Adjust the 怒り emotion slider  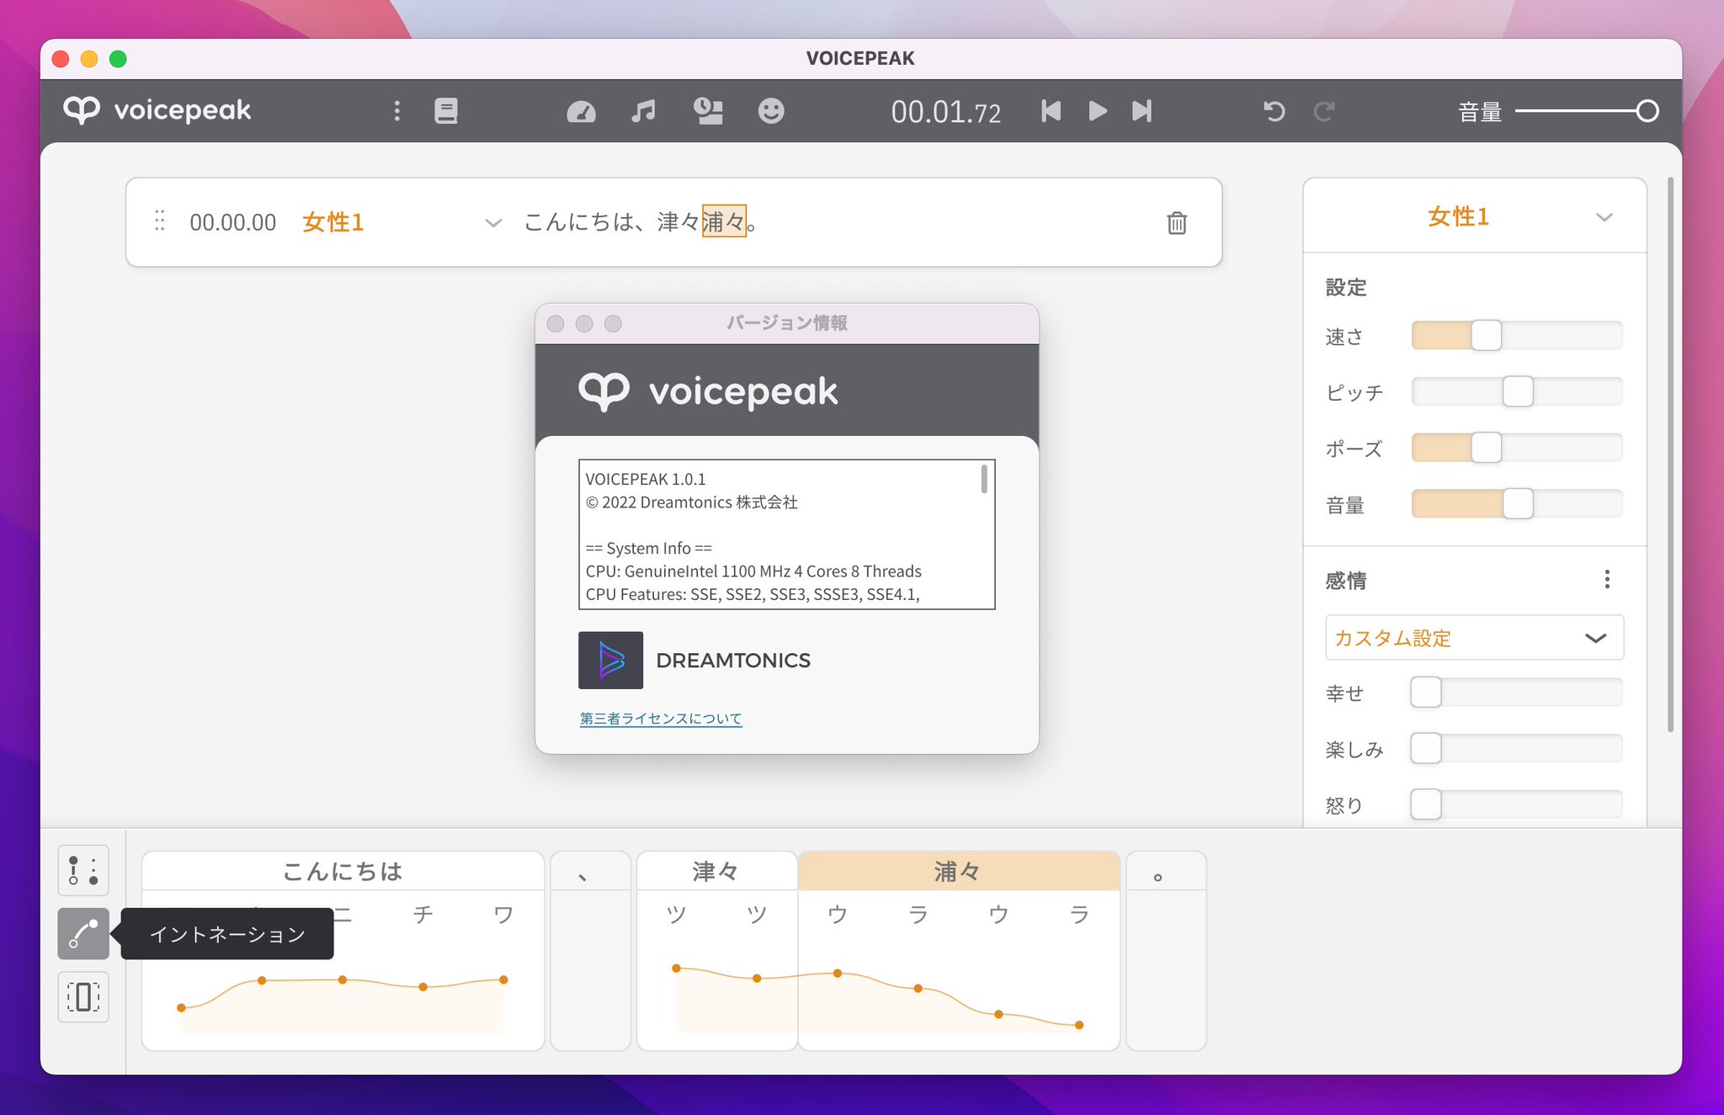[x=1516, y=804]
